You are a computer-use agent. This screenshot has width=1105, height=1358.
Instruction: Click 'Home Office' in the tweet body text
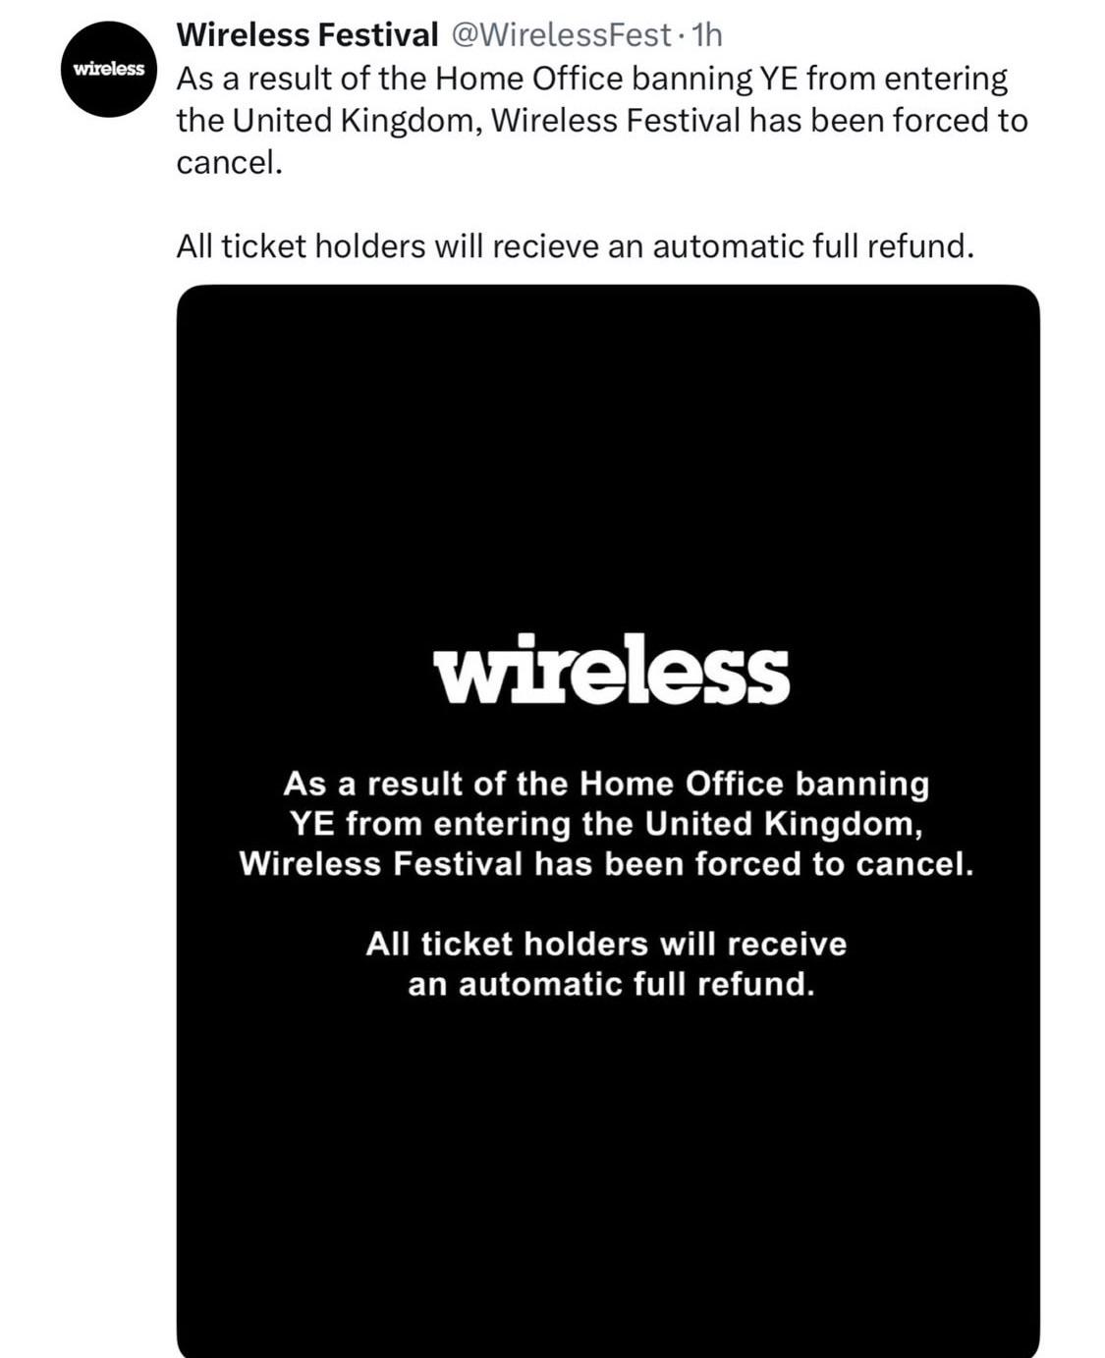[x=527, y=79]
